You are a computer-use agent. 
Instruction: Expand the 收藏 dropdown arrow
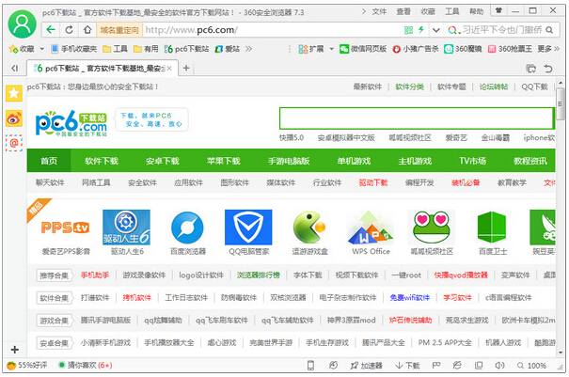click(x=41, y=49)
